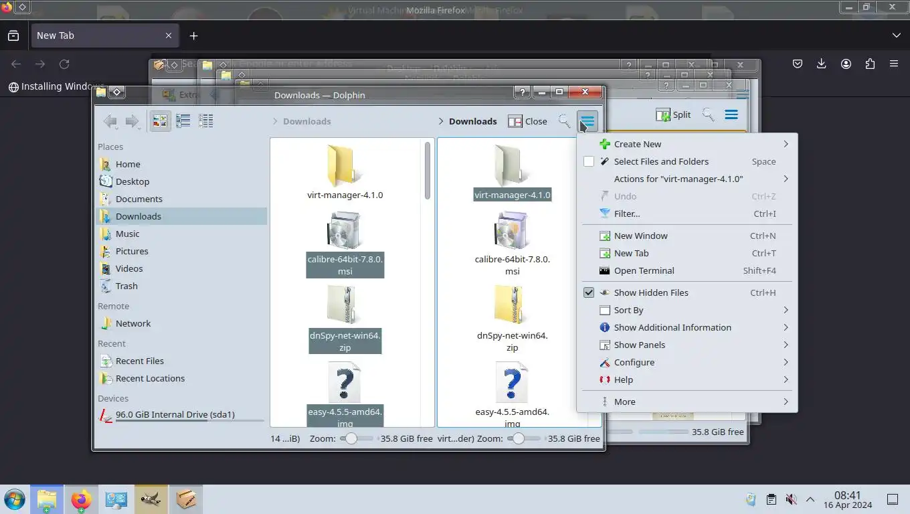Open Firefox extensions menu
Viewport: 910px width, 514px height.
(x=870, y=64)
